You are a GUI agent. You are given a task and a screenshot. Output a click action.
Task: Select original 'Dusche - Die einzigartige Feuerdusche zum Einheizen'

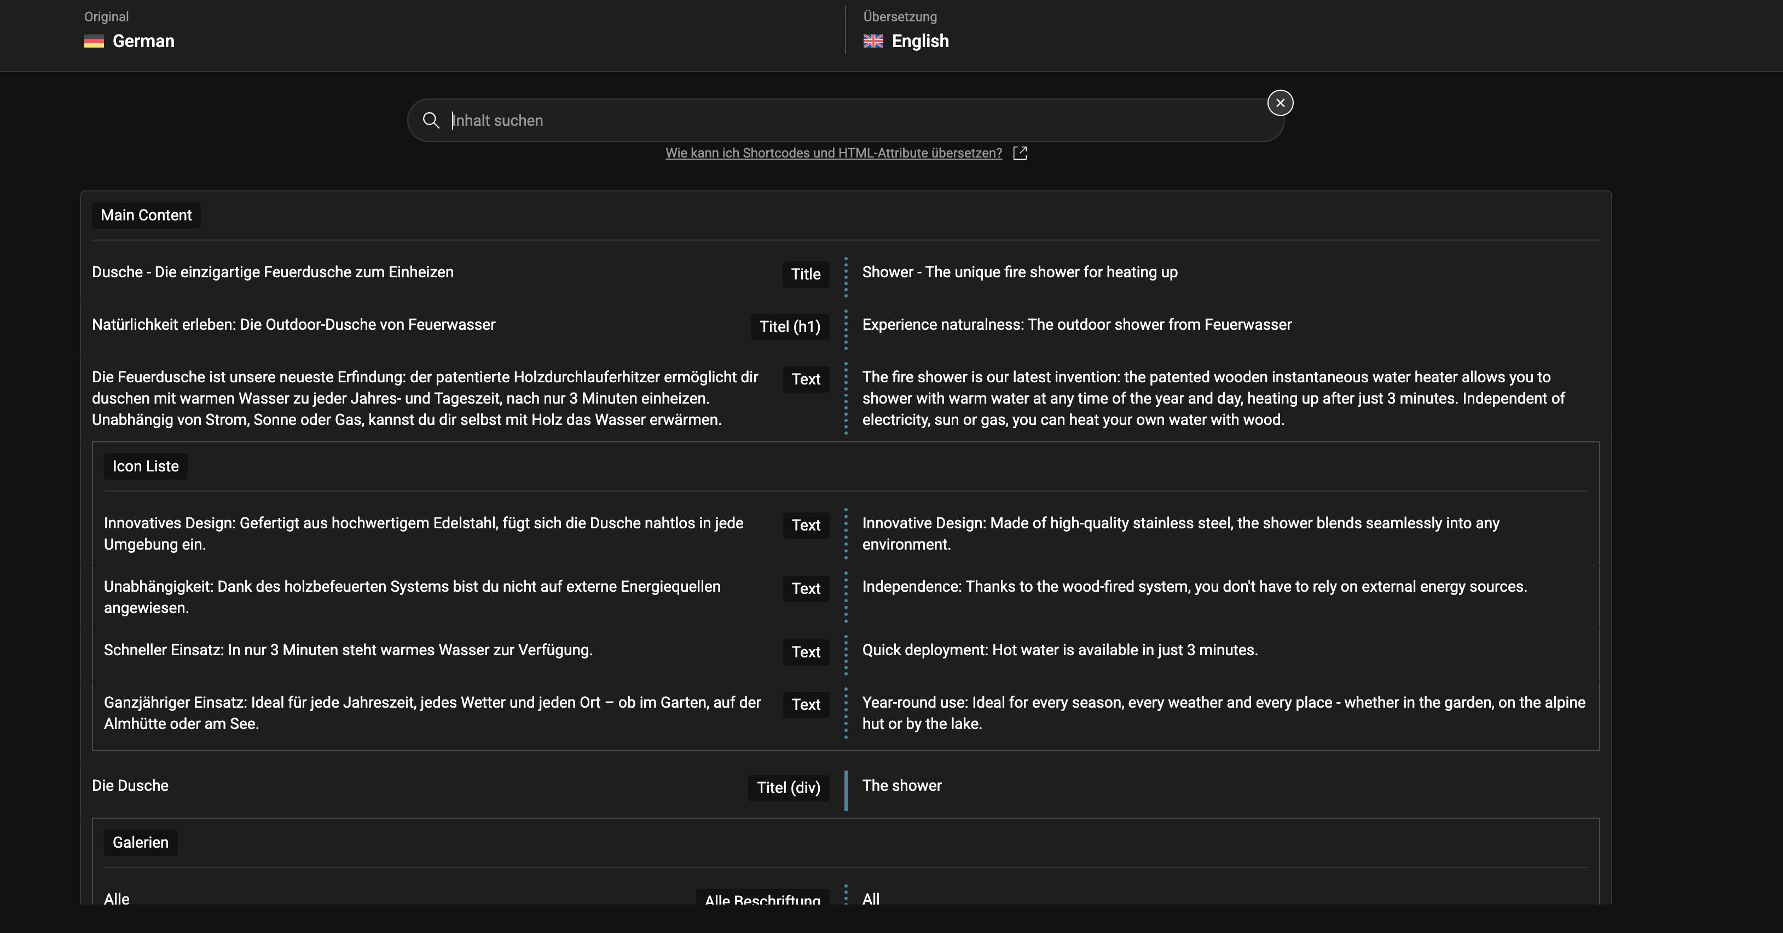[x=273, y=272]
